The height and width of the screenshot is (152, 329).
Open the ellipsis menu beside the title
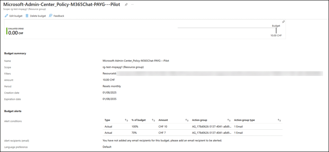click(x=132, y=5)
